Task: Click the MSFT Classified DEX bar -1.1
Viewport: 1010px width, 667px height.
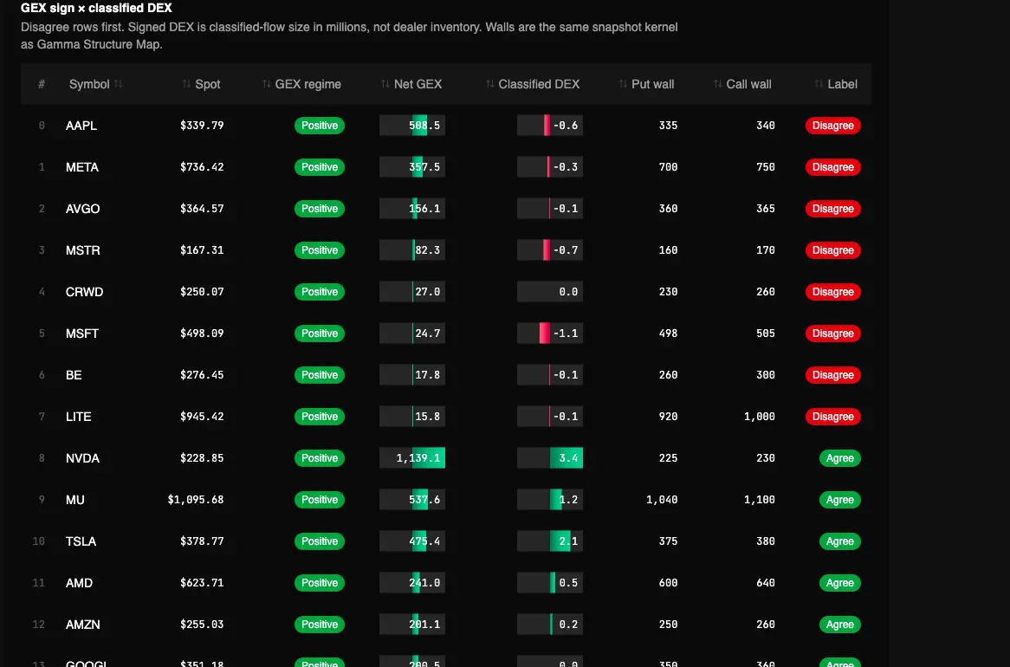Action: coord(549,333)
